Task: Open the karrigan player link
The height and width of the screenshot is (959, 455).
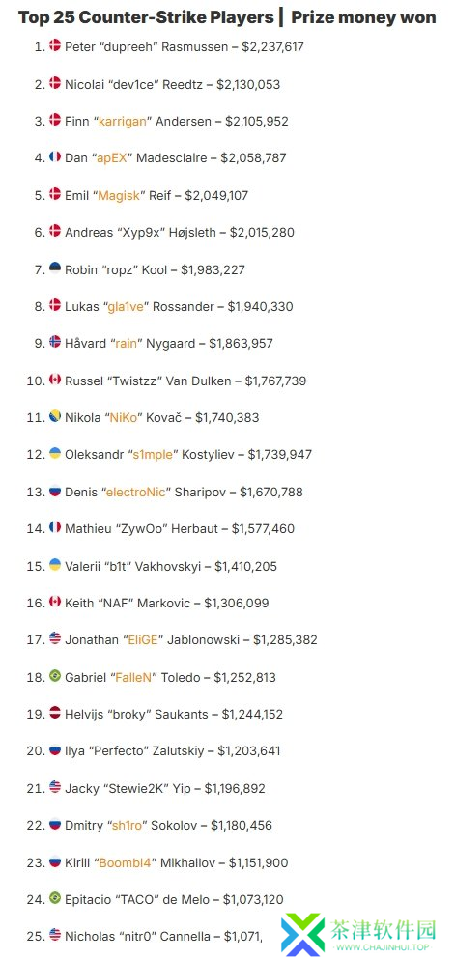Action: (x=123, y=121)
